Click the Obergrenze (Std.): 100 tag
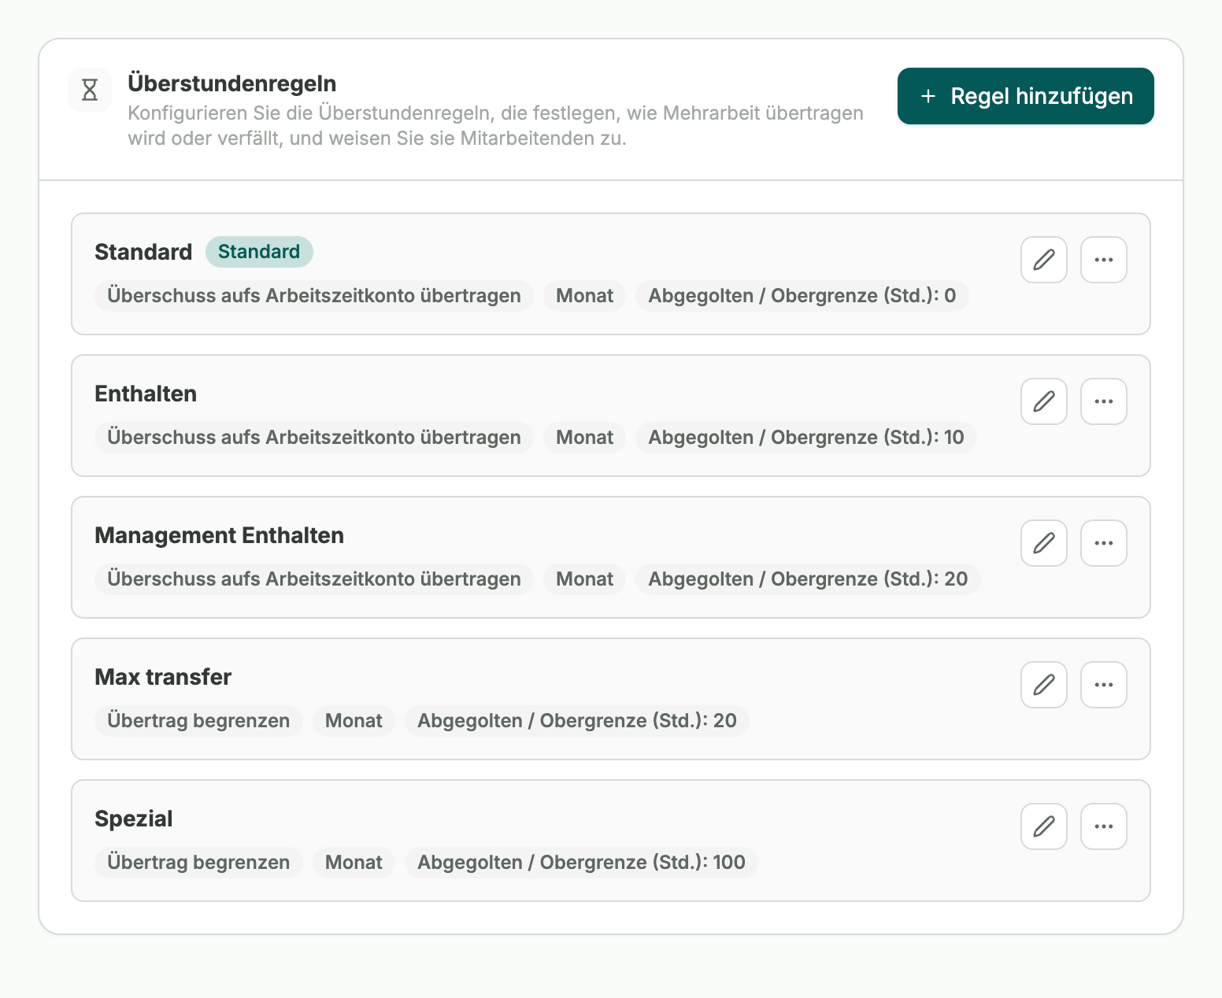Image resolution: width=1222 pixels, height=998 pixels. tap(581, 863)
